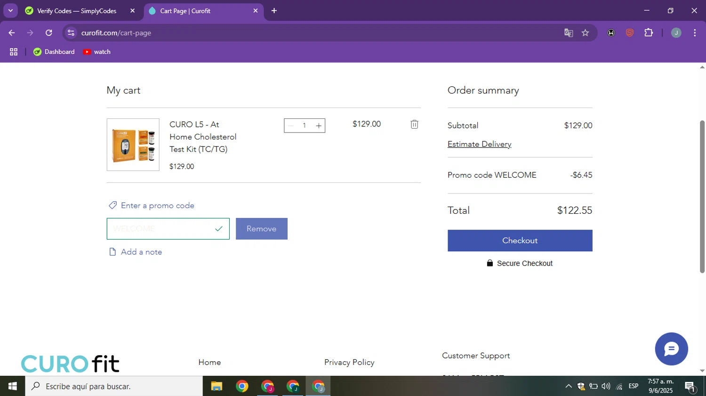Open the CURO L5 product title link
The height and width of the screenshot is (396, 706).
[203, 137]
